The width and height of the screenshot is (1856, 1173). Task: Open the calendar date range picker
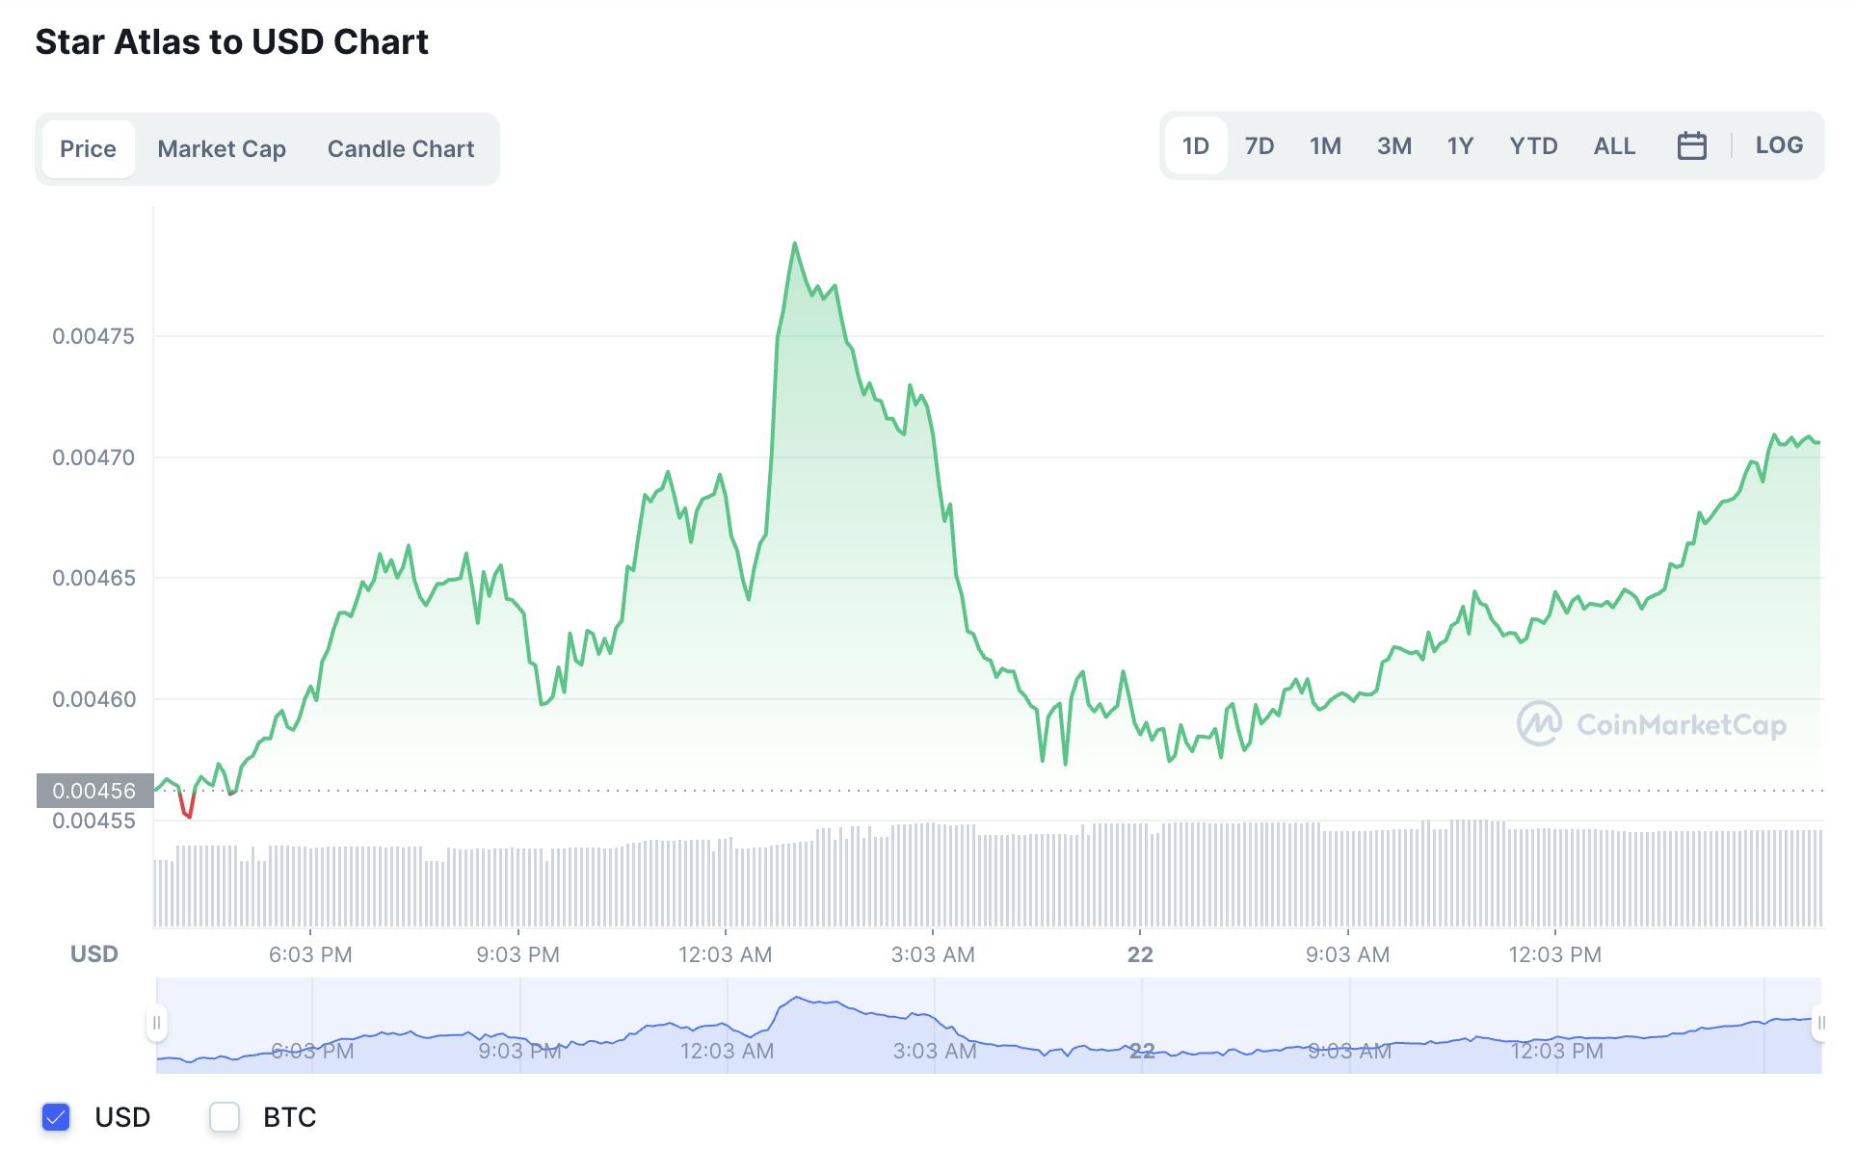(1691, 145)
